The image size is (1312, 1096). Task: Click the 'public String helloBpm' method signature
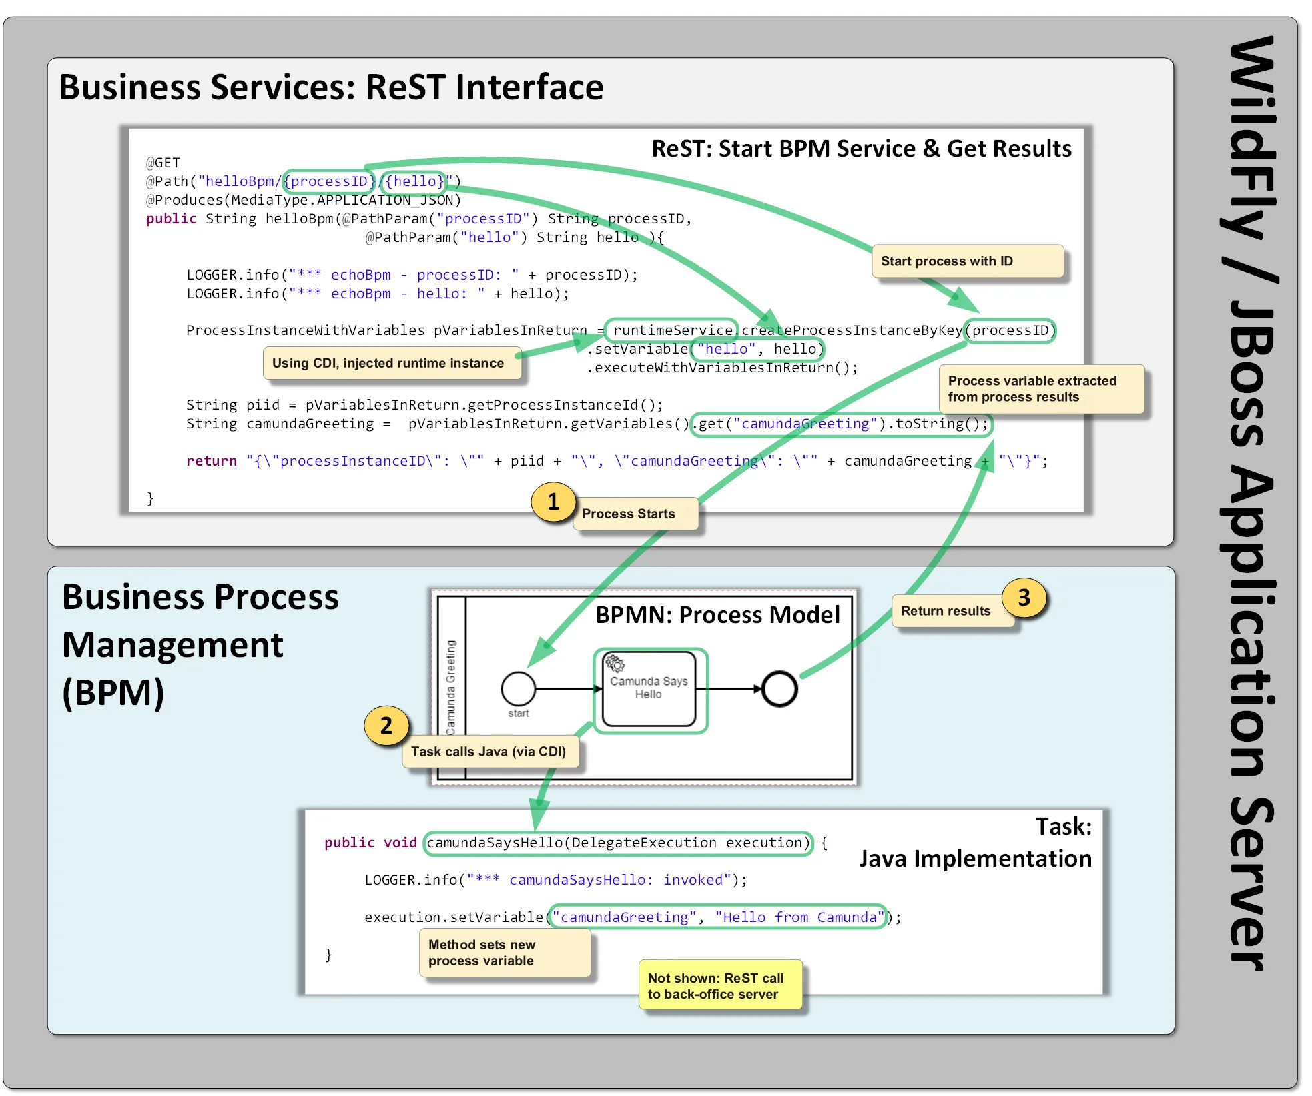pos(419,219)
